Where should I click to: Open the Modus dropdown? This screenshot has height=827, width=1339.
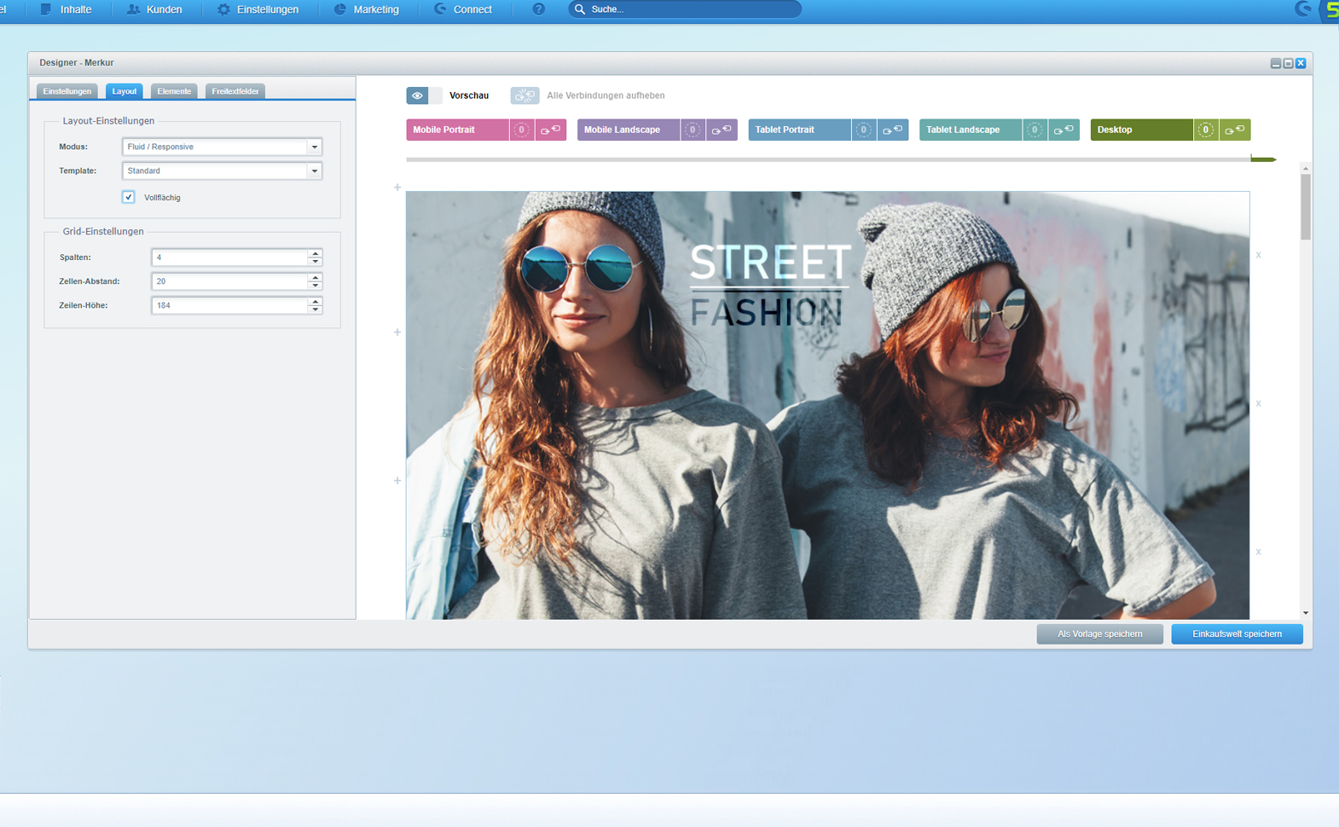(x=314, y=147)
